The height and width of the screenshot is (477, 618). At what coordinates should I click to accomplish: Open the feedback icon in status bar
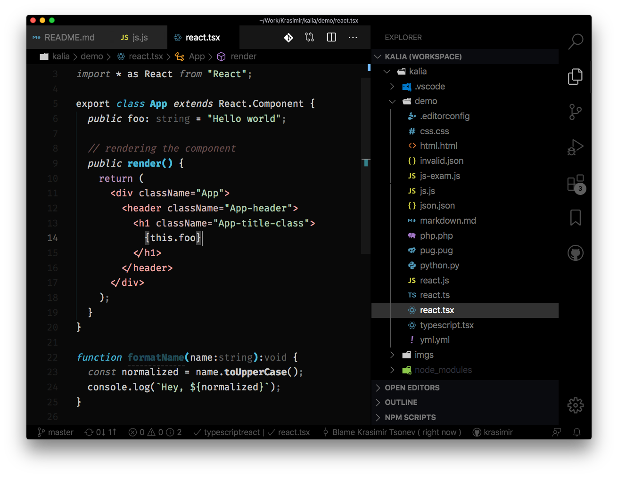(x=557, y=432)
